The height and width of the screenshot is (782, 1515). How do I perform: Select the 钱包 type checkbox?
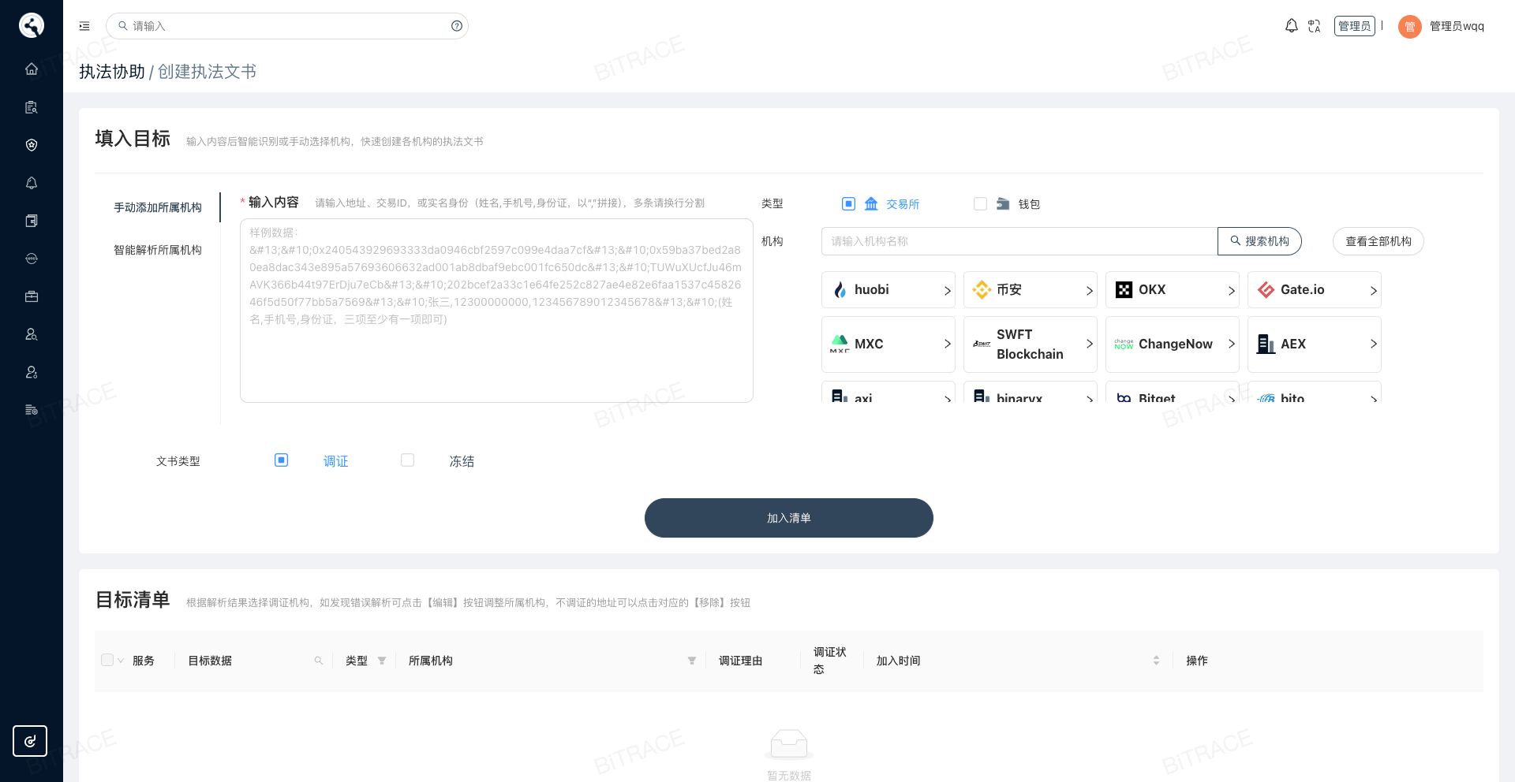[980, 203]
